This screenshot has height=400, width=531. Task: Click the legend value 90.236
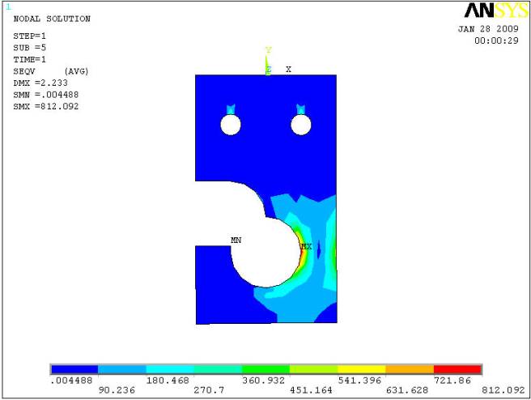tap(117, 390)
